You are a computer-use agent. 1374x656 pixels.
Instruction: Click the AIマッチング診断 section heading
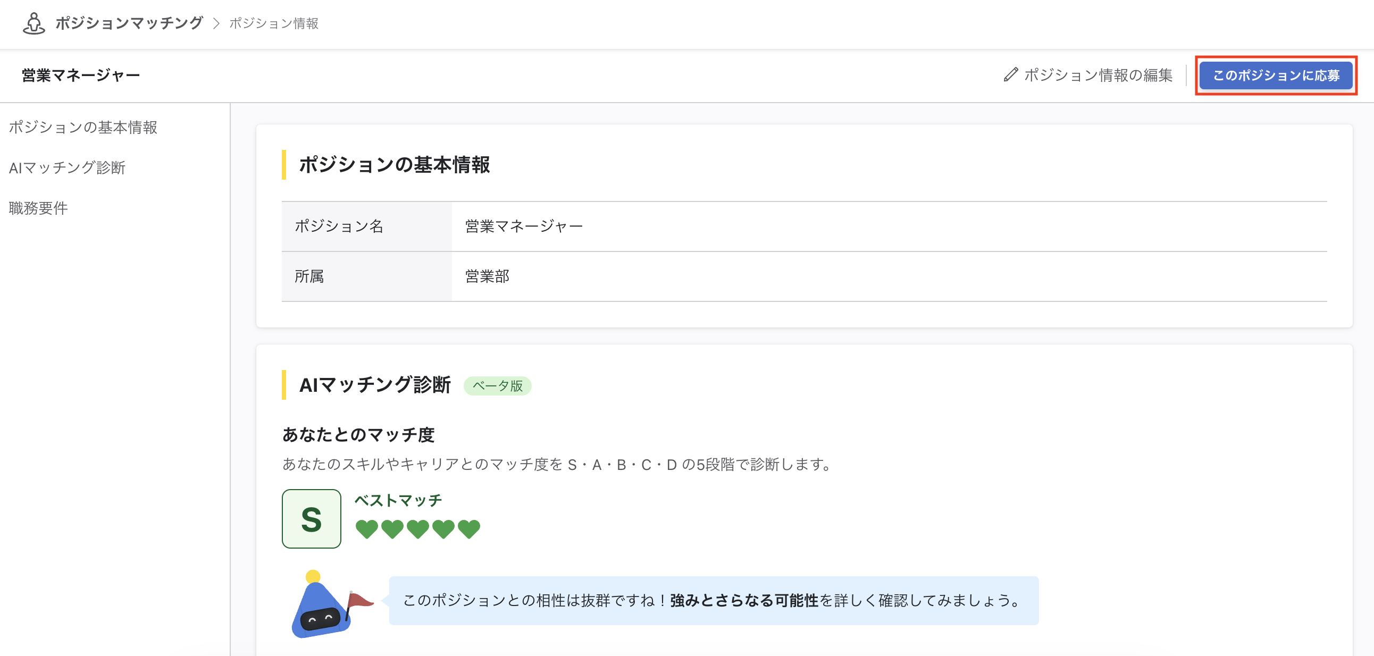coord(375,384)
